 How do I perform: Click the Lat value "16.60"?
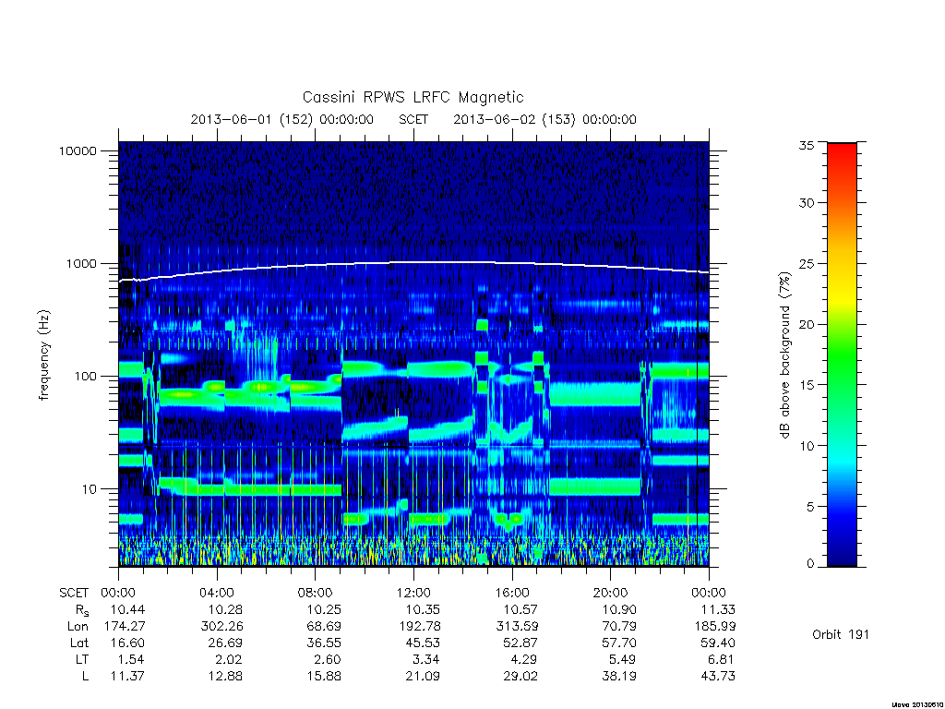click(x=127, y=643)
